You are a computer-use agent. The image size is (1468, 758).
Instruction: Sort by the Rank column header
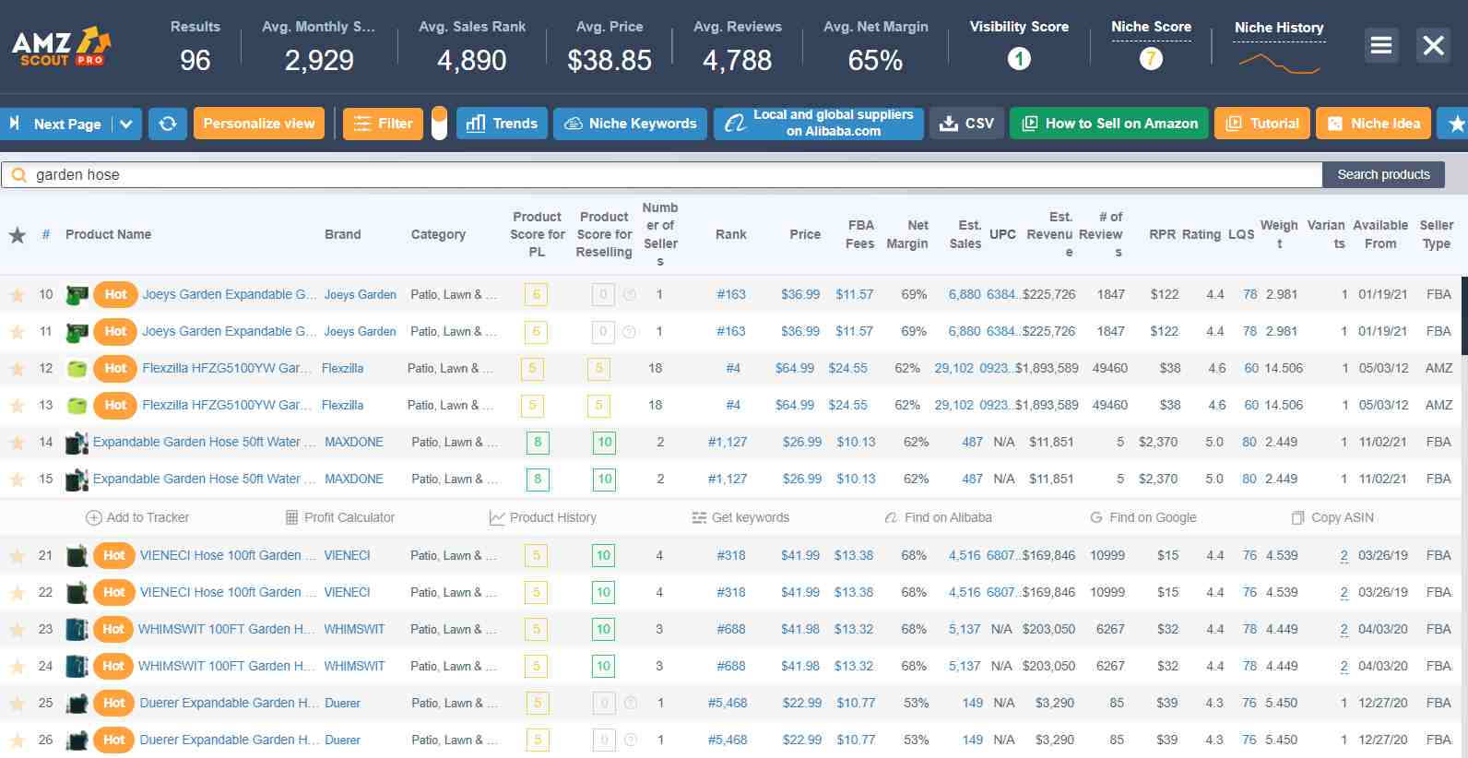pyautogui.click(x=731, y=235)
